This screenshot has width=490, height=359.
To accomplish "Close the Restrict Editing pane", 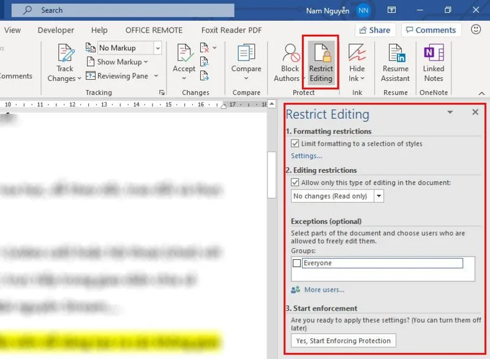I will point(475,112).
